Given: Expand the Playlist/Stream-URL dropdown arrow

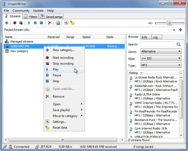Looking at the screenshot, I should coord(174,30).
